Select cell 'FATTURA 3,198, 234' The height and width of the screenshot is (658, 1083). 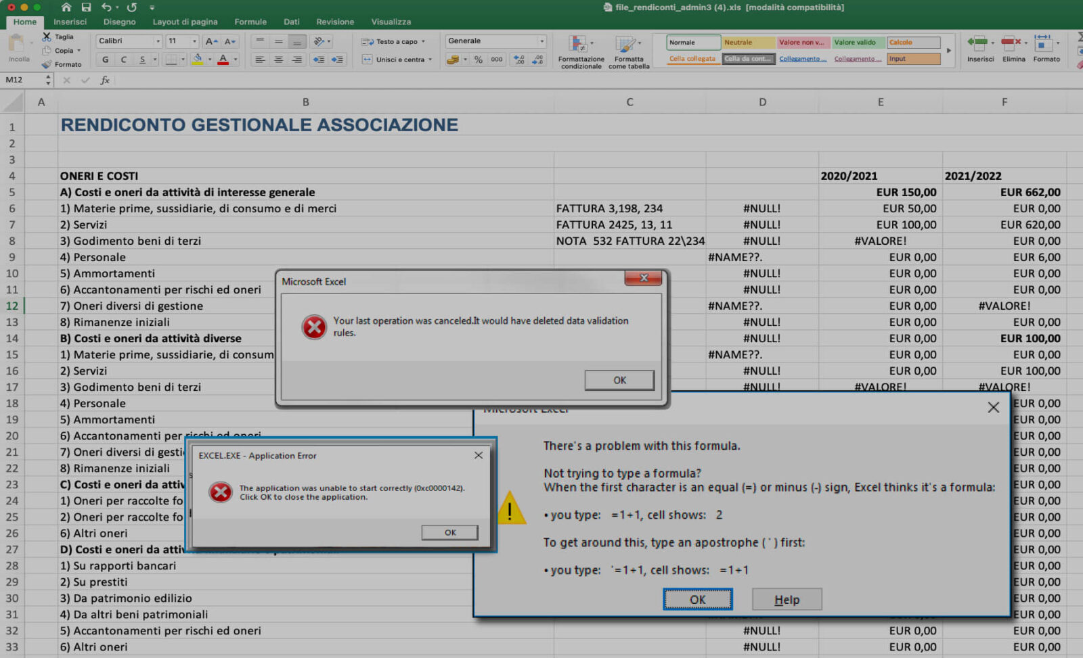(x=629, y=208)
